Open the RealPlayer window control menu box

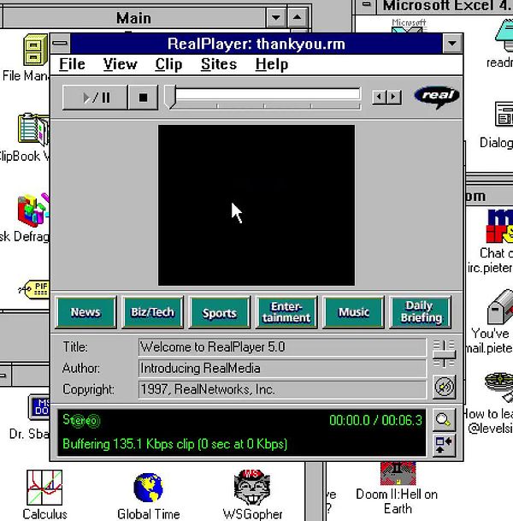click(x=60, y=43)
